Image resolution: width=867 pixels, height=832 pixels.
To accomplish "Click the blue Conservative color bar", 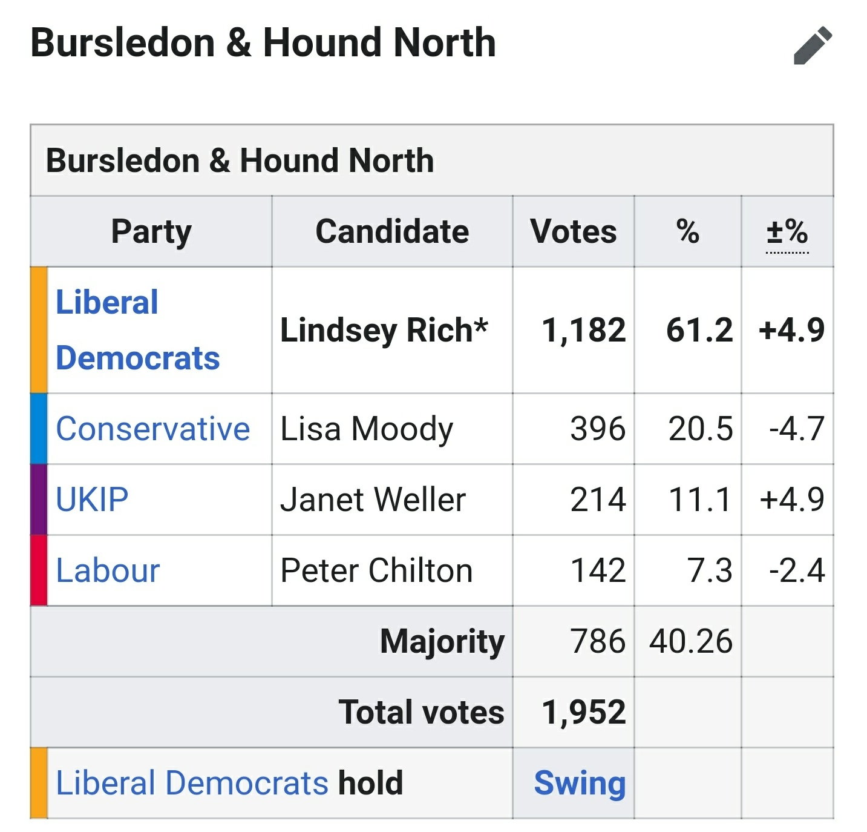I will (x=39, y=429).
